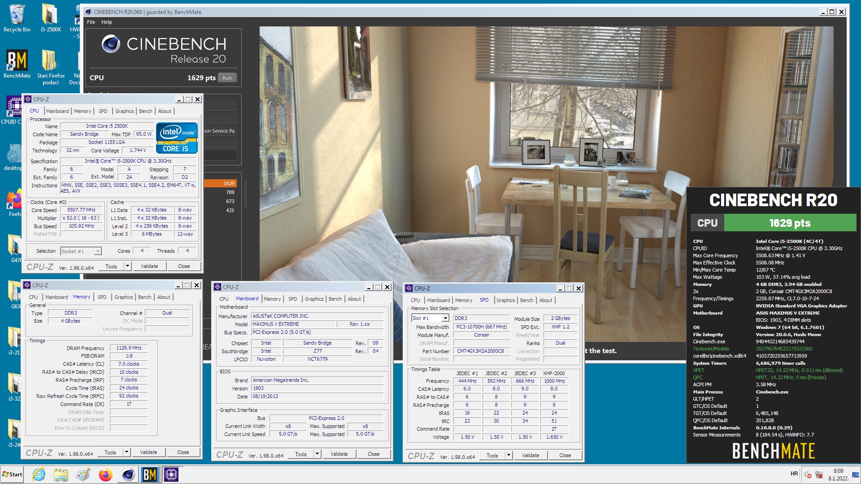Screen dimensions: 861x484
Task: Click the Intel Core i5 badge
Action: pyautogui.click(x=177, y=138)
